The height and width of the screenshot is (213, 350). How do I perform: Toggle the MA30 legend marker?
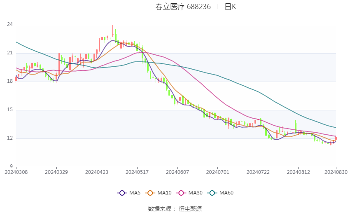[x=181, y=193]
